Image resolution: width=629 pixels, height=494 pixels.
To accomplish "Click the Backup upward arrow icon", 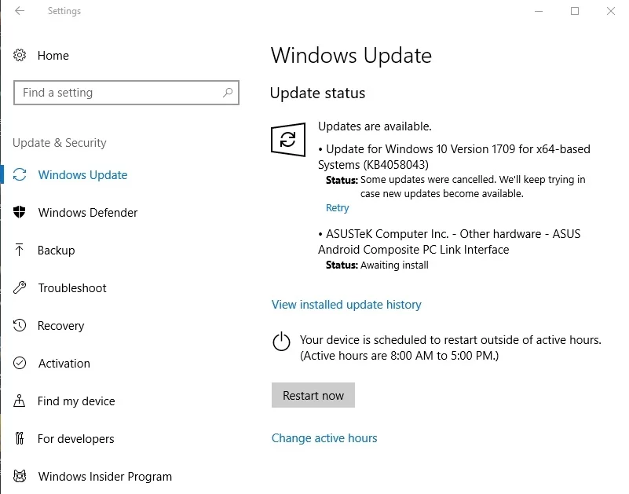I will [19, 250].
